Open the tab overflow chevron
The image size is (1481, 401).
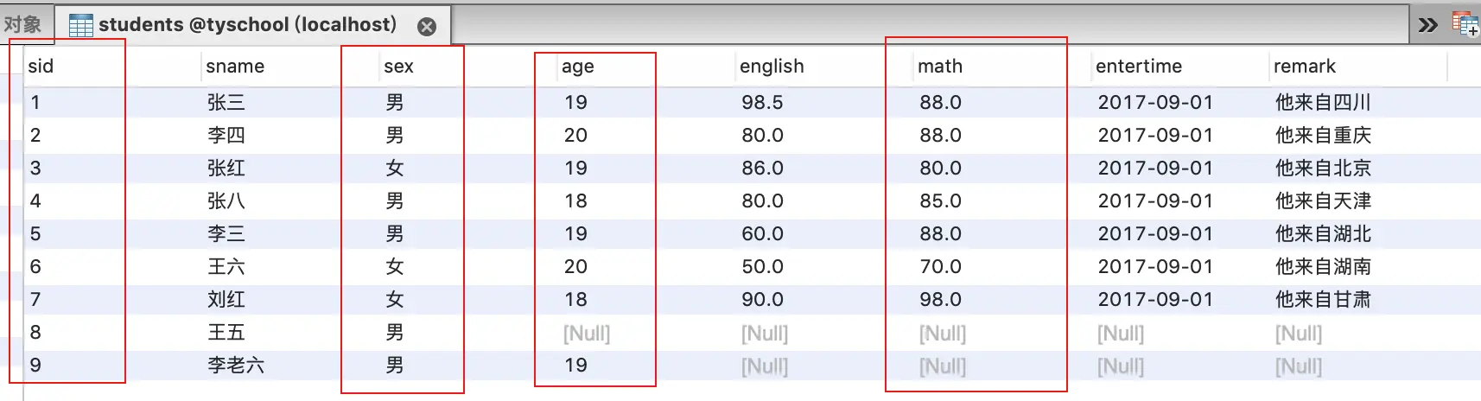[x=1427, y=25]
